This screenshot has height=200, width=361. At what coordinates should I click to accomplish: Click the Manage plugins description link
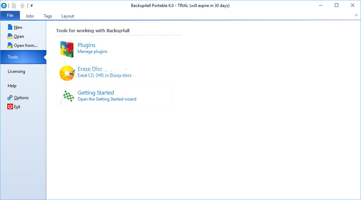click(x=92, y=51)
